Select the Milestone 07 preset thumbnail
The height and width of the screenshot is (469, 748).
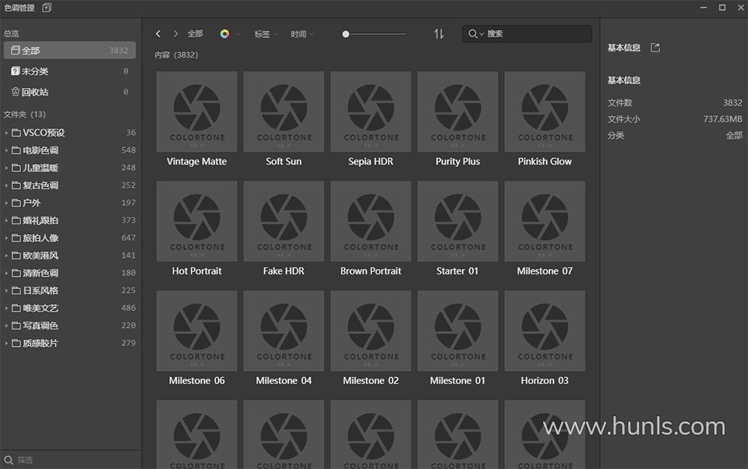(545, 221)
